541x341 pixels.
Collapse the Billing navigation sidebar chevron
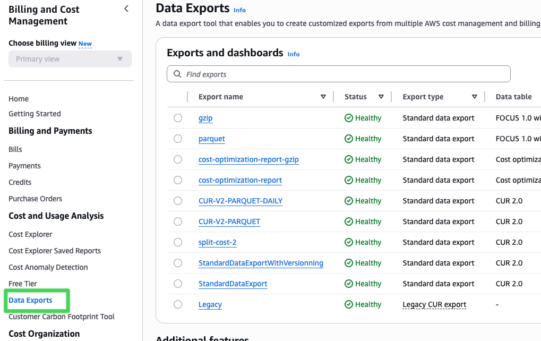tap(126, 8)
